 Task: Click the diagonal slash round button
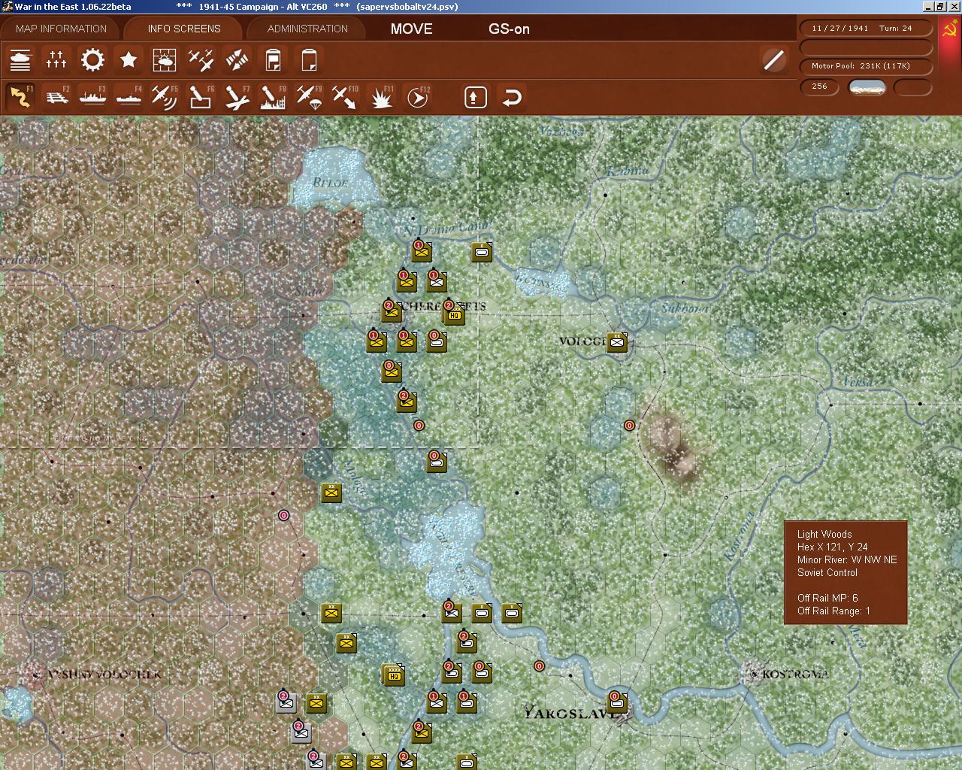(773, 59)
